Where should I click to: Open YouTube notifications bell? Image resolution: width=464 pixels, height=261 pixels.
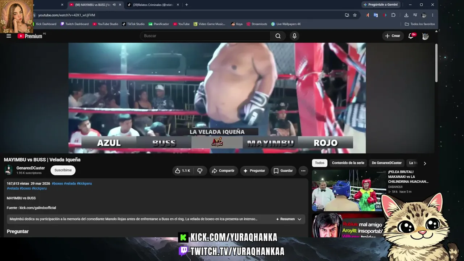411,36
